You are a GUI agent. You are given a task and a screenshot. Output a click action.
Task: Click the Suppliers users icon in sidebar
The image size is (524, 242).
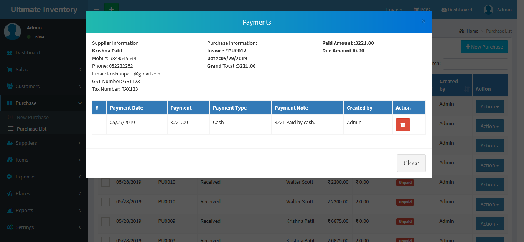tap(10, 143)
